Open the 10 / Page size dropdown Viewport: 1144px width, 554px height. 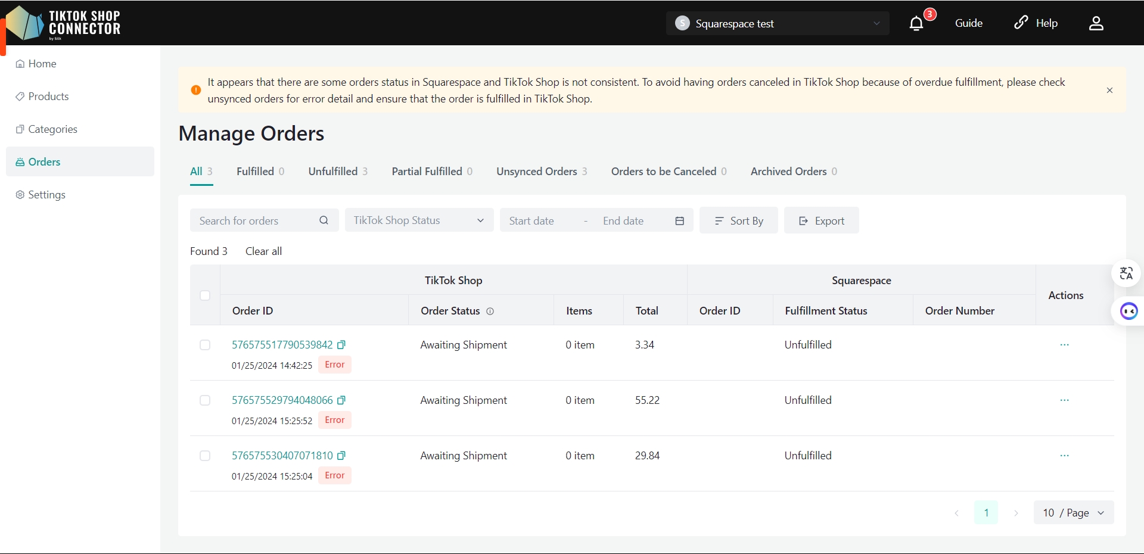point(1074,513)
